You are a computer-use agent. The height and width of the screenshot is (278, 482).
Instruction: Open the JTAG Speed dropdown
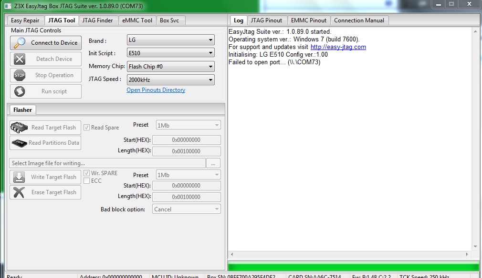pyautogui.click(x=170, y=79)
